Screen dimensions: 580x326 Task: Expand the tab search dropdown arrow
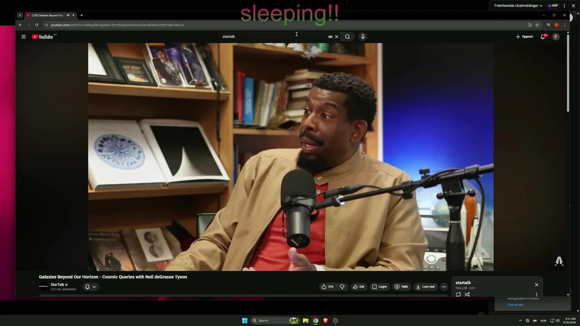20,15
